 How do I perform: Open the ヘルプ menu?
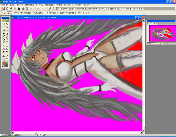pos(86,5)
